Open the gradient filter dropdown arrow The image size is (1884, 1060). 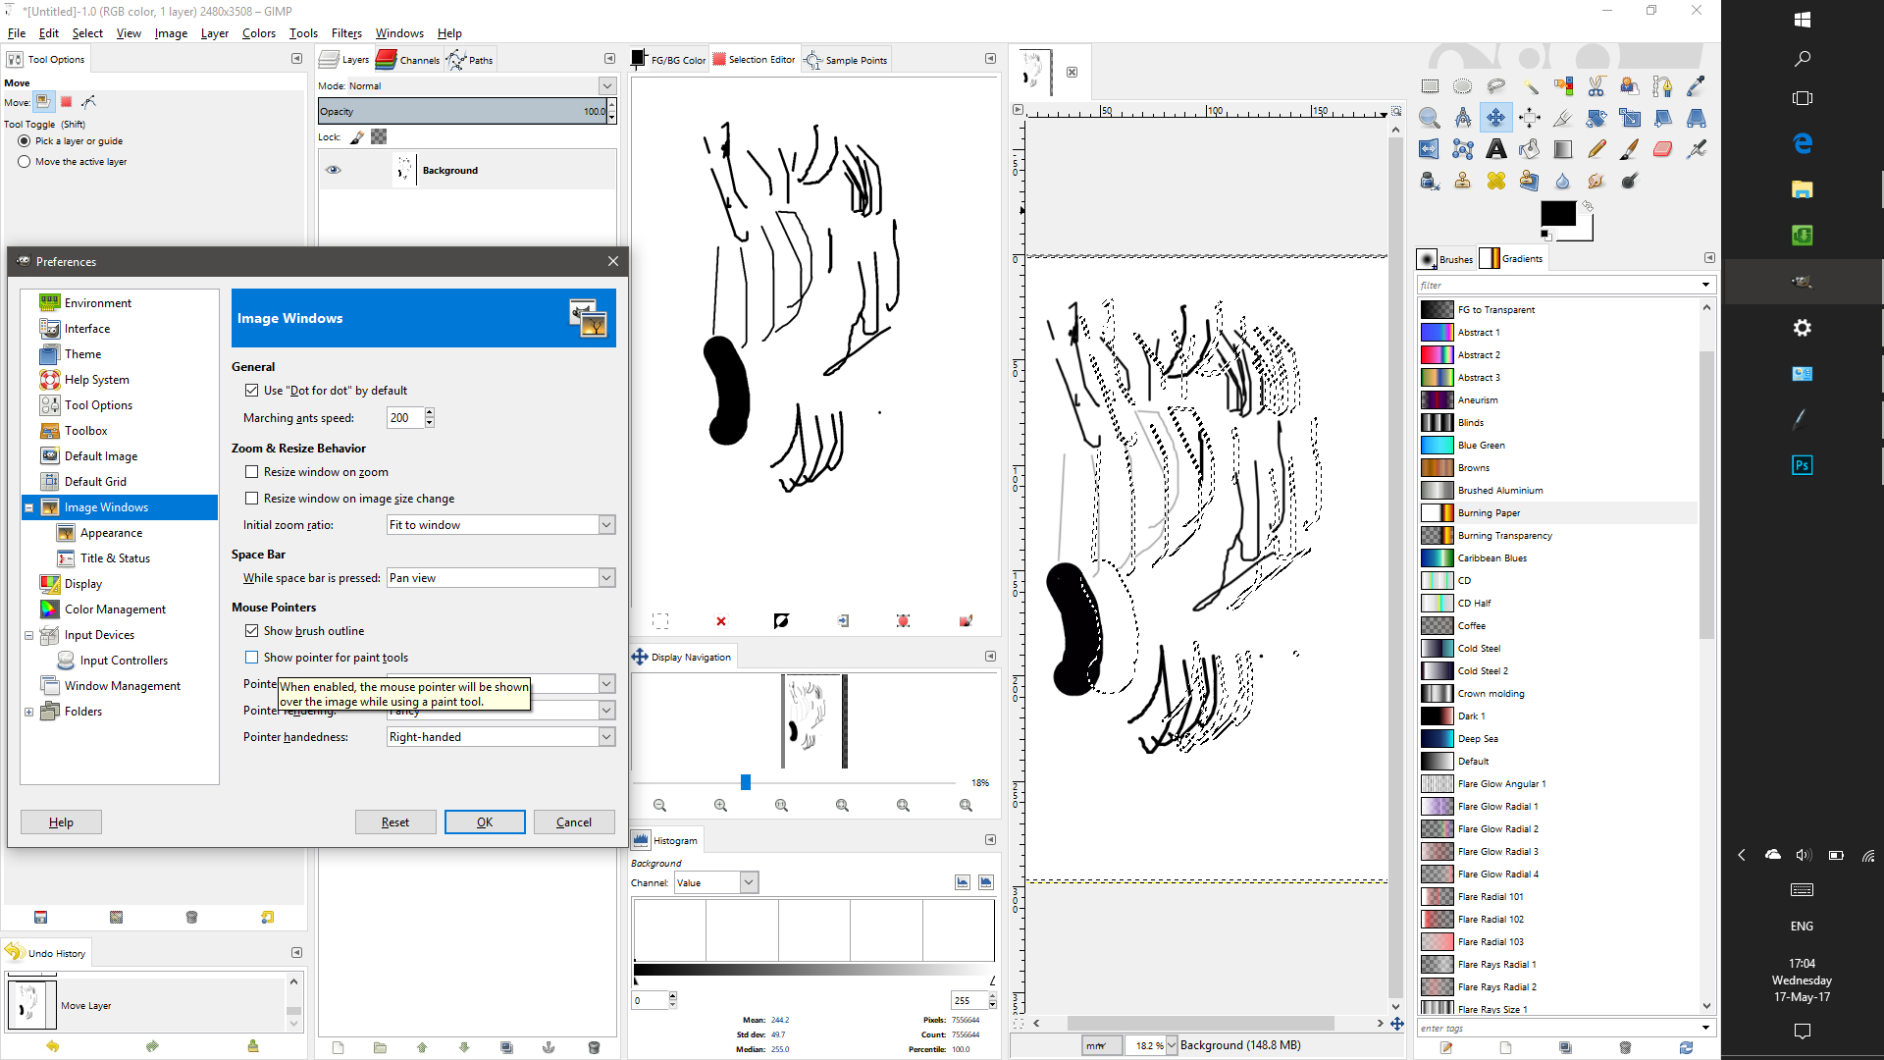tap(1705, 286)
